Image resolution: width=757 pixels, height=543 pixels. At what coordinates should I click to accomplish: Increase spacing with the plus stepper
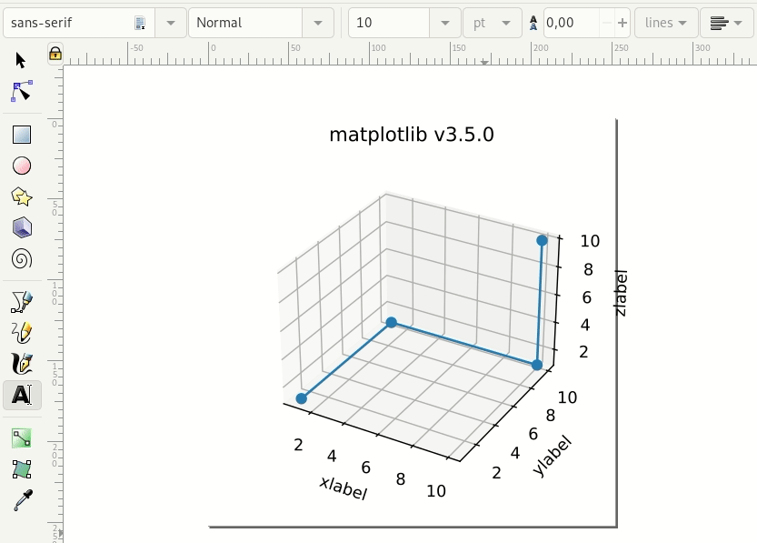point(623,23)
